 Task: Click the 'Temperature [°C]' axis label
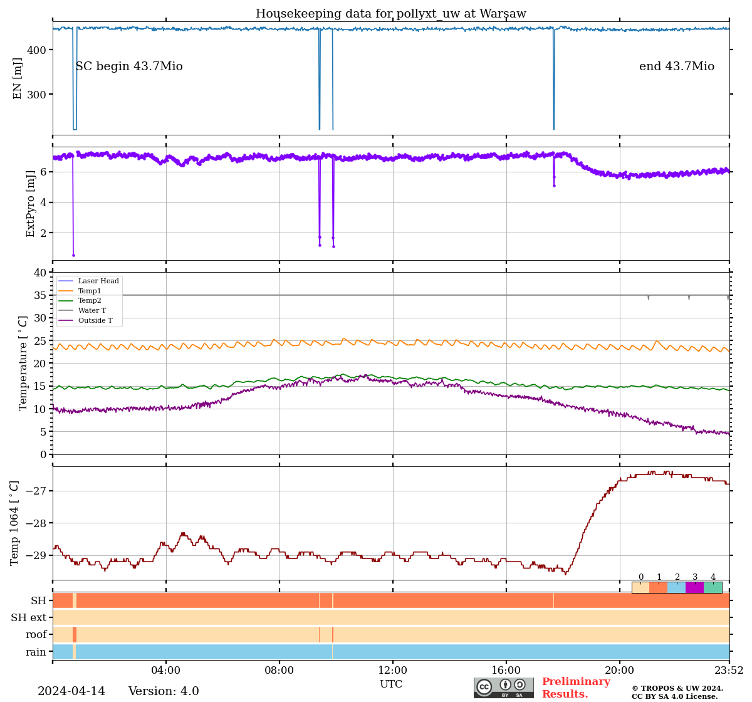(23, 364)
